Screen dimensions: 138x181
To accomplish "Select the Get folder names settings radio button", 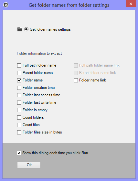I will [x=26, y=29].
